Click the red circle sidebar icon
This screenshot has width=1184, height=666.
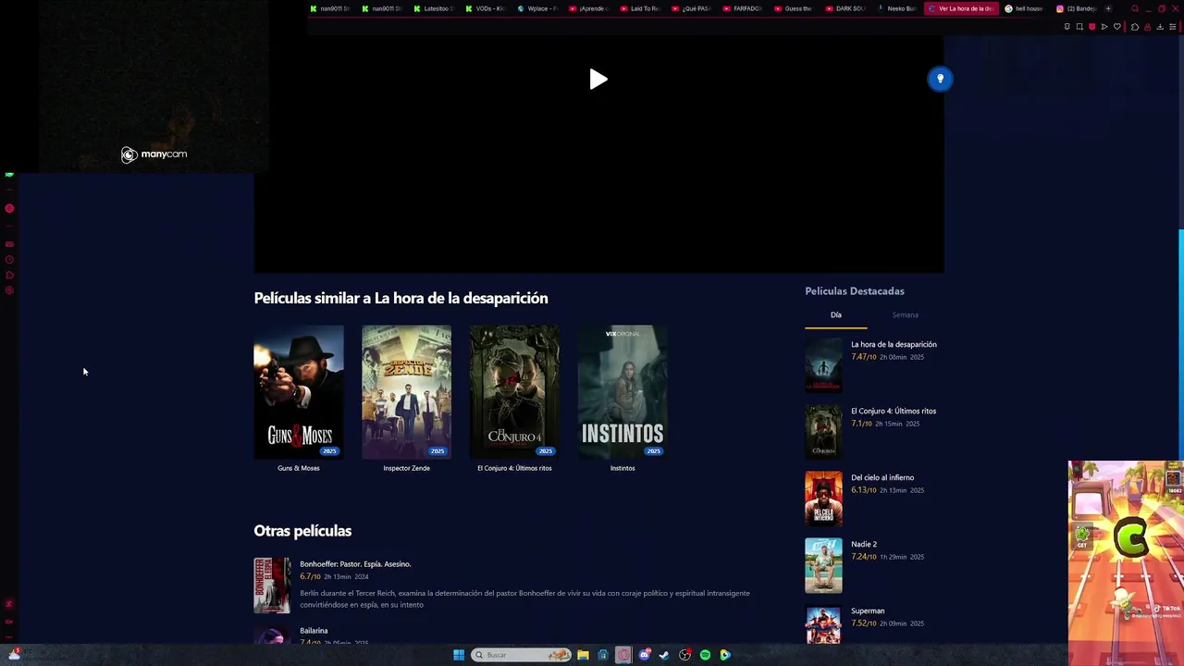(x=9, y=208)
